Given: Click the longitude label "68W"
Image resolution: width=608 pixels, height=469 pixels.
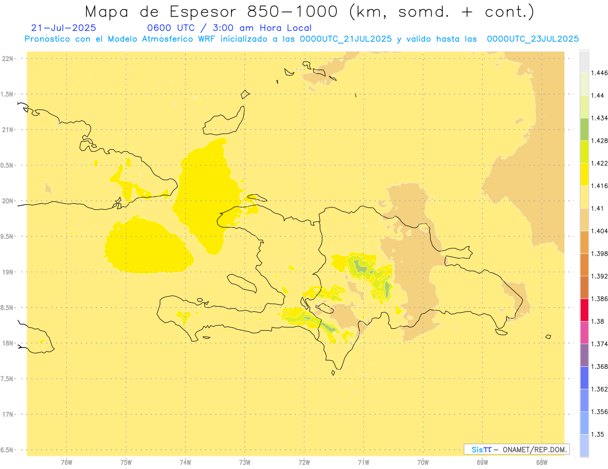Looking at the screenshot, I should point(541,461).
